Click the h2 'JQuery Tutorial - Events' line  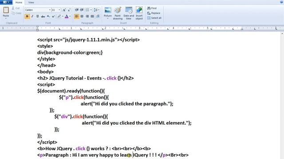[86, 78]
